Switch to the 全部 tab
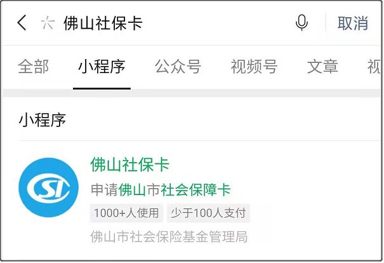Screen dimensions: 384x263 tap(33, 67)
